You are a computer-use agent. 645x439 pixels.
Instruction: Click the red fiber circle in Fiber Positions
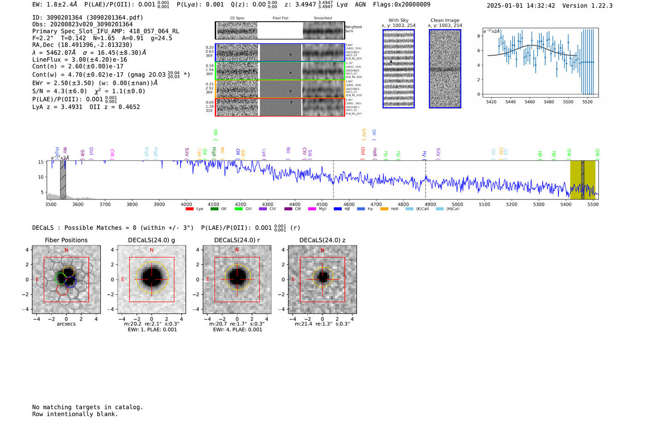click(63, 289)
